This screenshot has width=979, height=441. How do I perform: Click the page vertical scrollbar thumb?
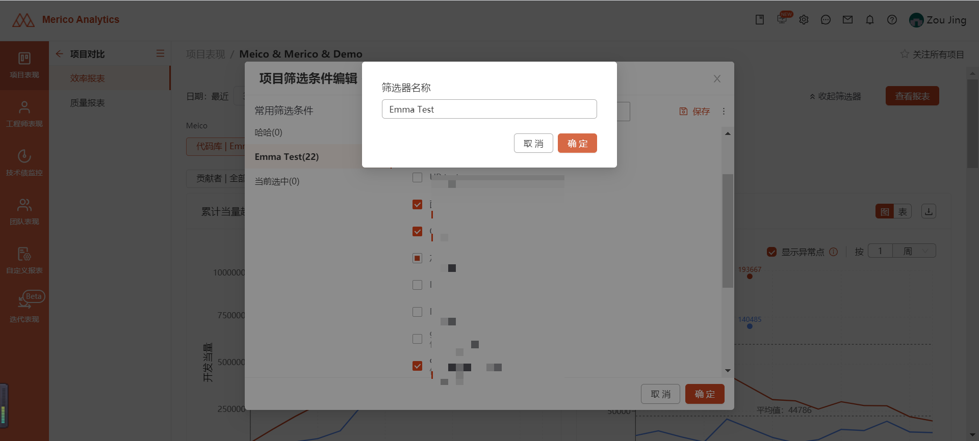pos(972,124)
